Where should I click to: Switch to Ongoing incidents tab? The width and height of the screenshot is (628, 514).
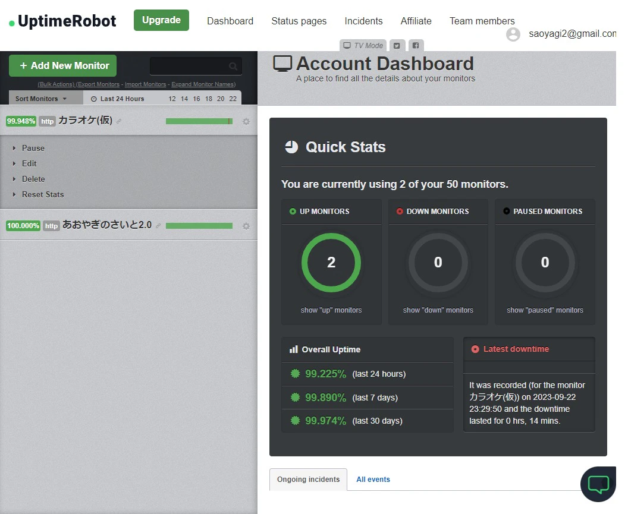(309, 479)
